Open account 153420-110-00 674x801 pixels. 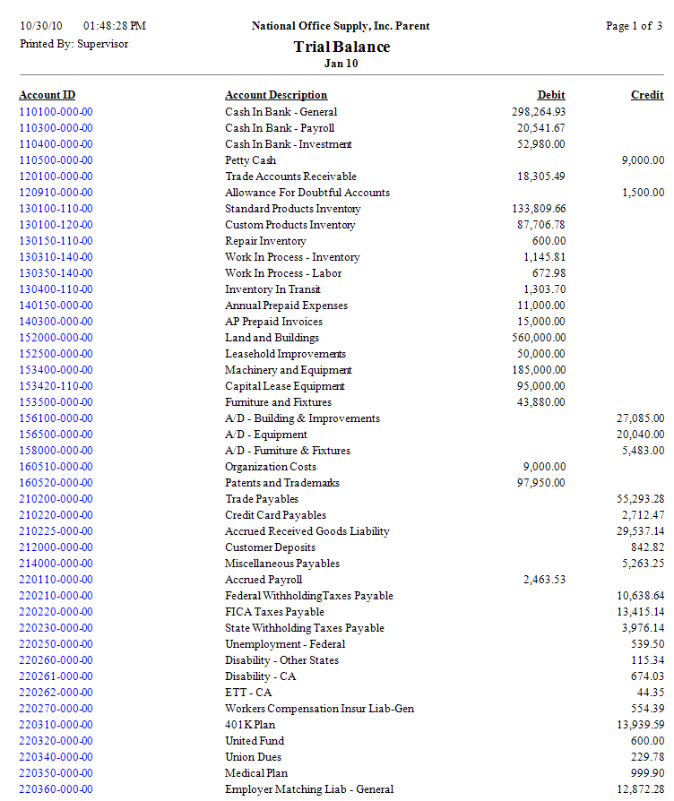coord(56,386)
